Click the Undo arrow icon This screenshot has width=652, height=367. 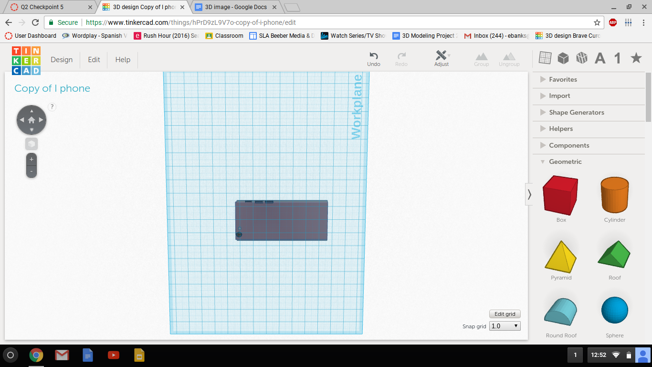coord(374,56)
